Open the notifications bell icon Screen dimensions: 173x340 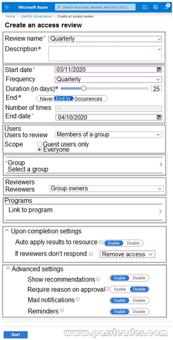coord(166,7)
